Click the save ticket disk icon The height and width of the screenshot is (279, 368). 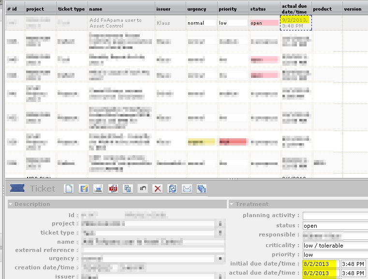tap(83, 189)
